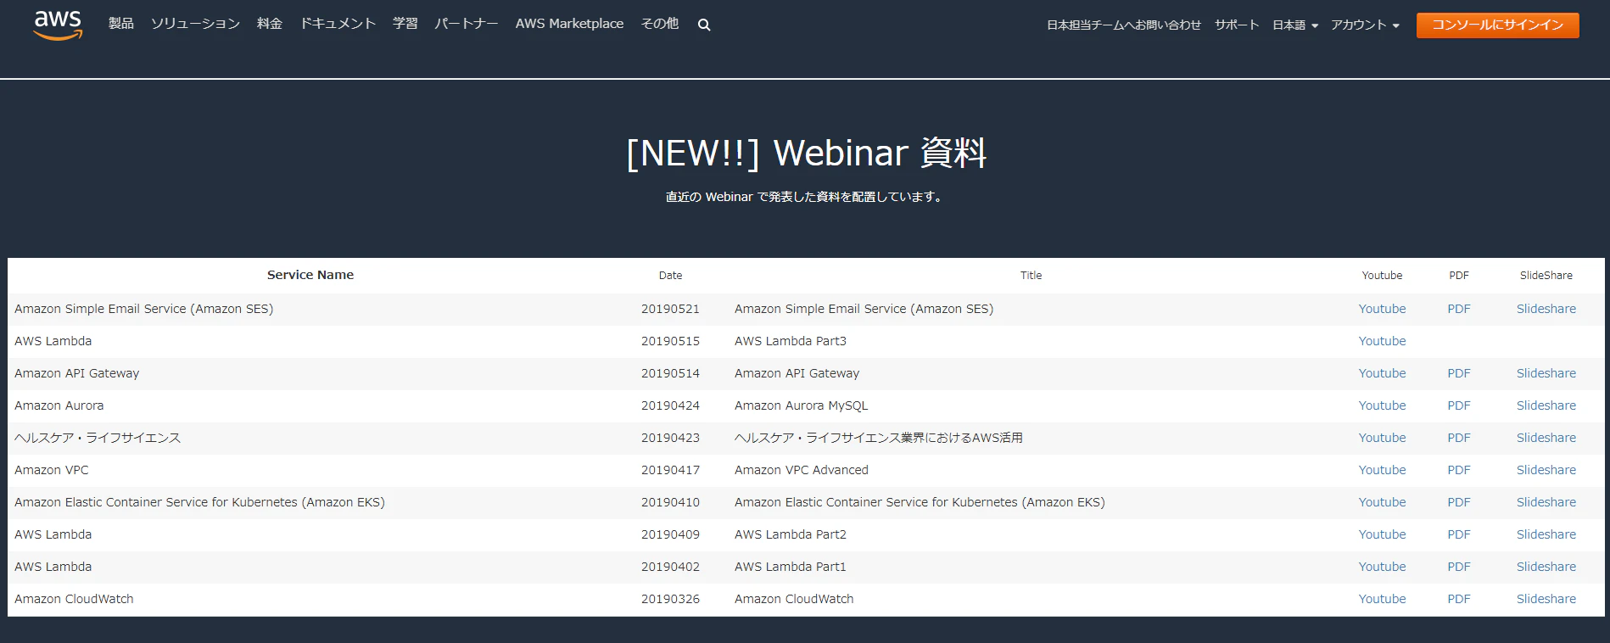Open AWS Marketplace menu item

point(569,24)
